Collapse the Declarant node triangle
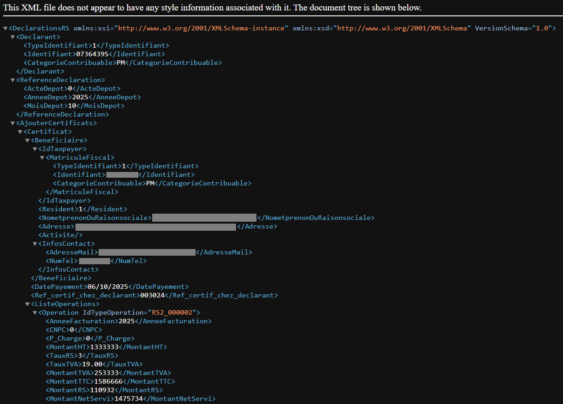 (x=12, y=37)
